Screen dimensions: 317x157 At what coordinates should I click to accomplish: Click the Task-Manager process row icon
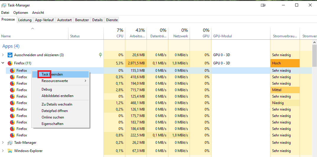pyautogui.click(x=10, y=143)
